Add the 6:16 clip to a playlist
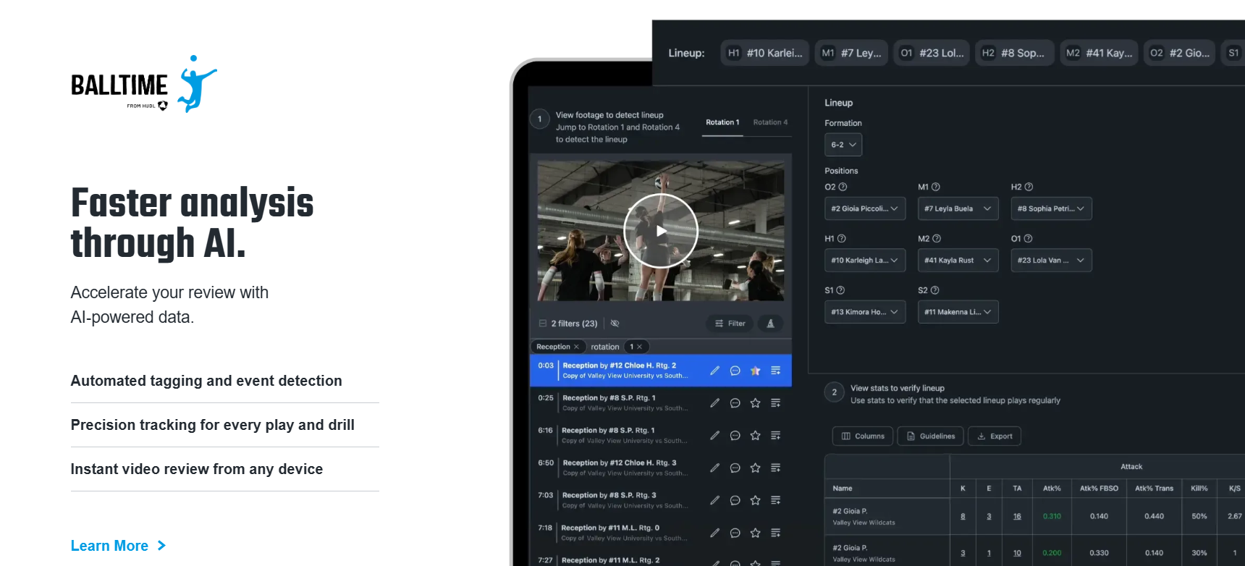The height and width of the screenshot is (566, 1245). (775, 436)
